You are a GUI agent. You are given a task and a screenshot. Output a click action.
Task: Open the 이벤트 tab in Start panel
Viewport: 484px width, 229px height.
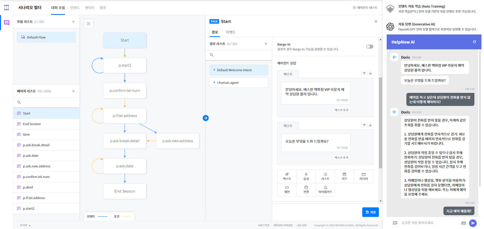tap(230, 32)
